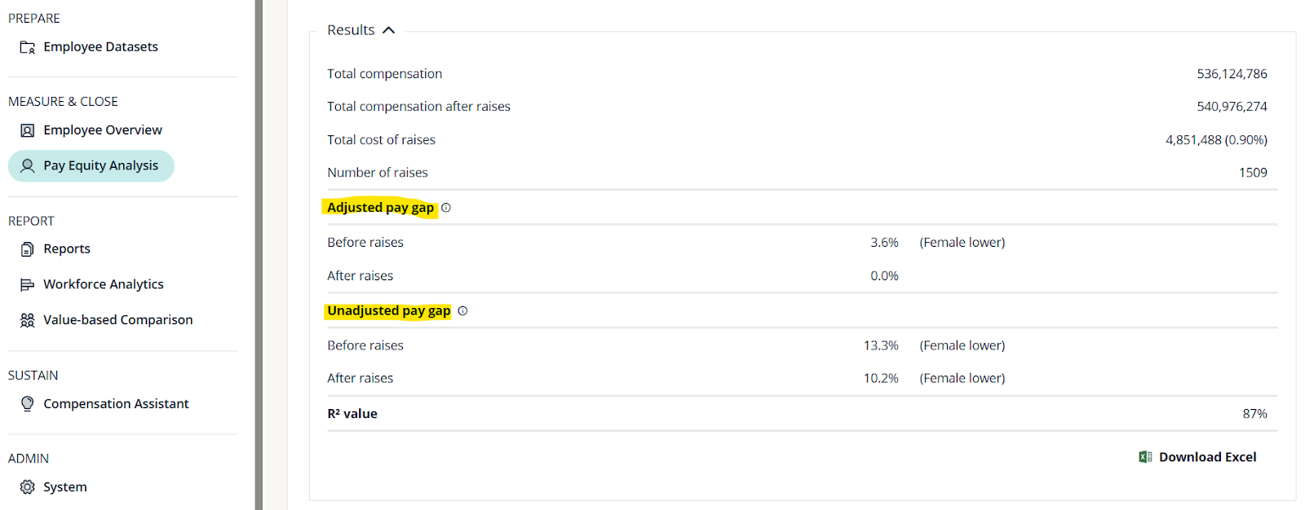
Task: Click the Employee Datasets folder icon
Action: 27,47
